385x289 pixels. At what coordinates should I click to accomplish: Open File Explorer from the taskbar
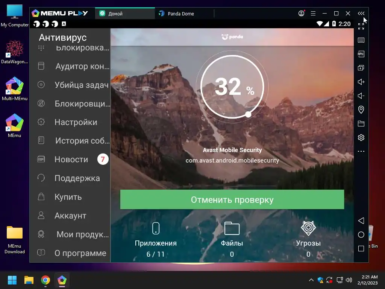coord(29,280)
